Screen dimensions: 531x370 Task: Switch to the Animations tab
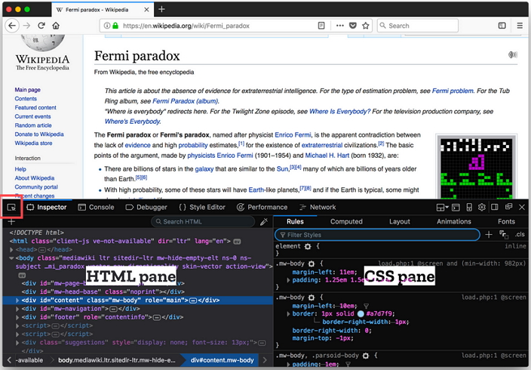454,221
